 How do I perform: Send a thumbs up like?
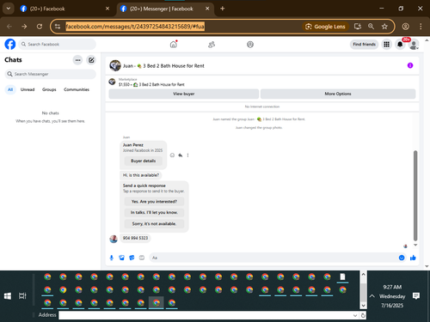tap(413, 258)
